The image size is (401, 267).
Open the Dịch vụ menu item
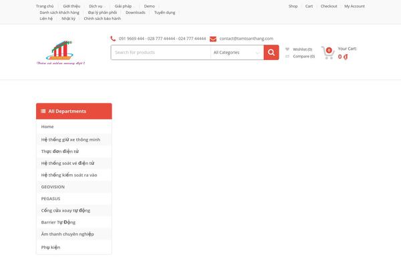[x=96, y=6]
